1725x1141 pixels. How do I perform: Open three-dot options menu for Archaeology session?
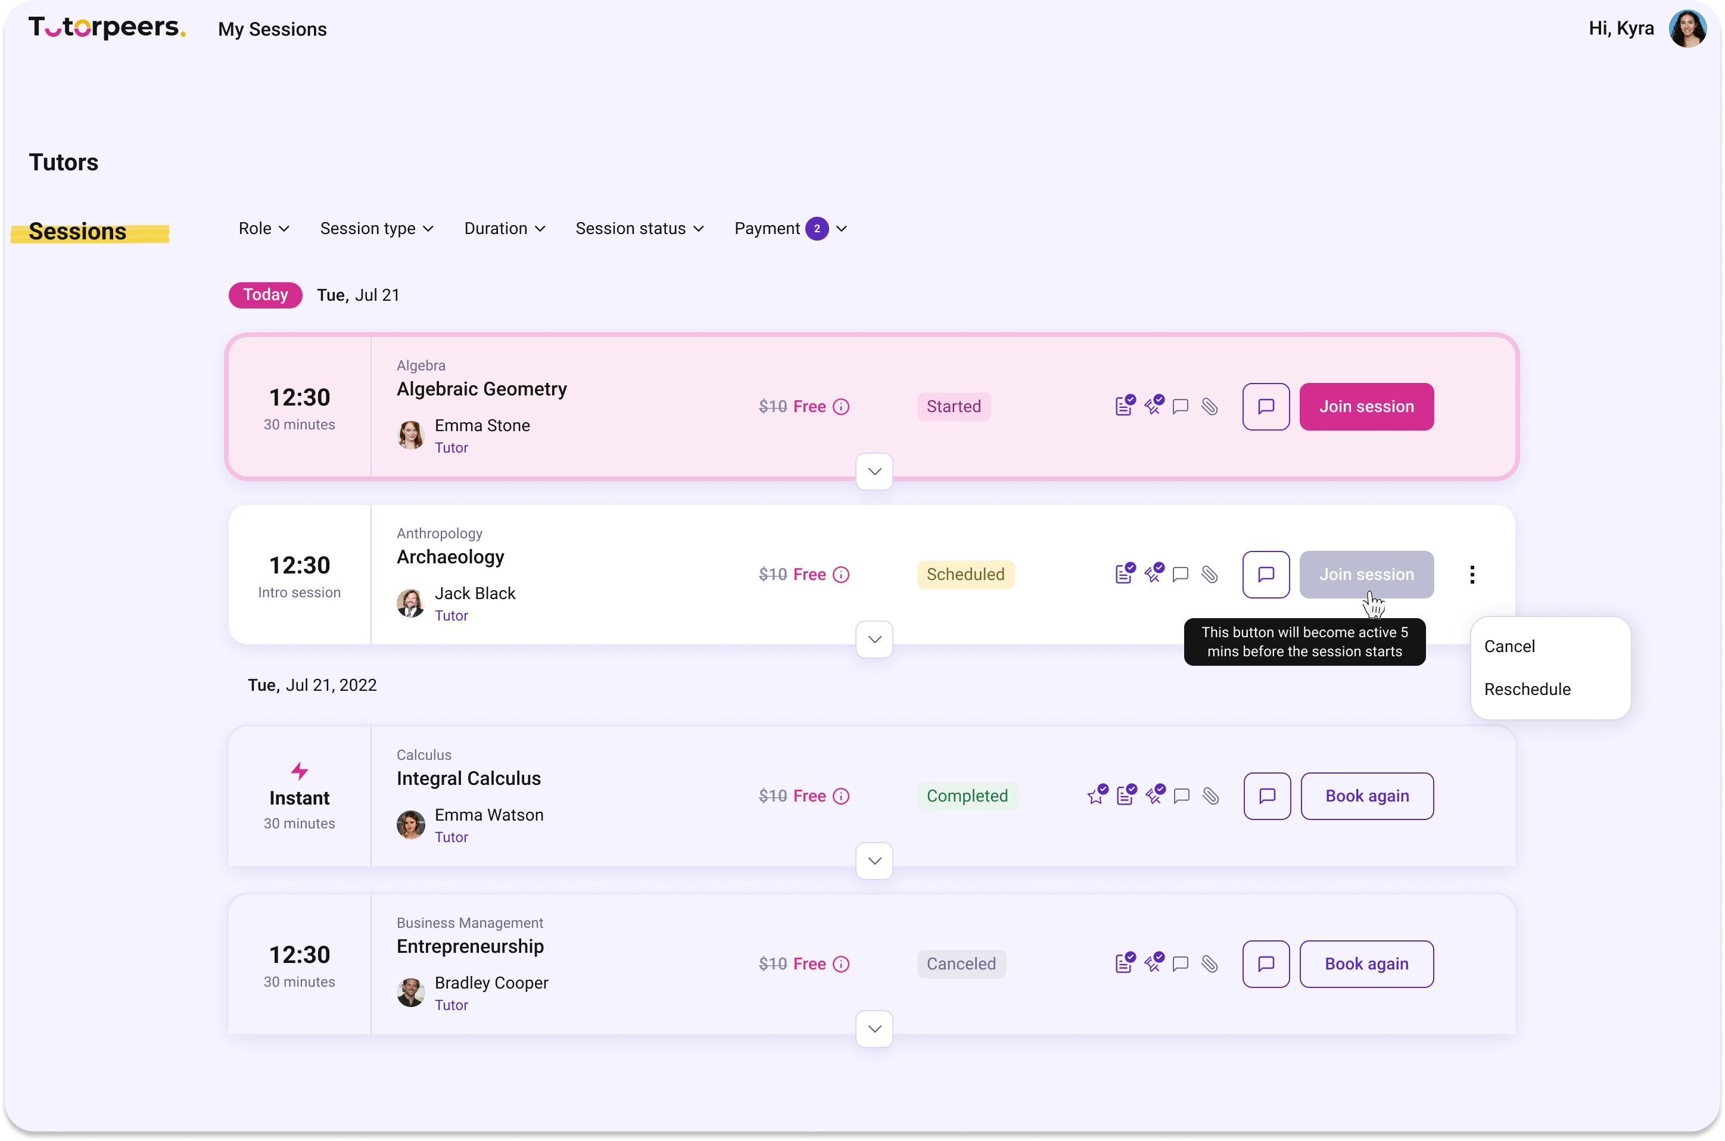(x=1472, y=575)
